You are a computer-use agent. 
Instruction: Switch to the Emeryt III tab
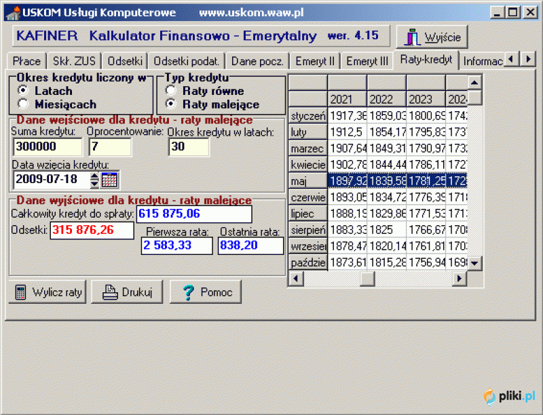click(367, 61)
